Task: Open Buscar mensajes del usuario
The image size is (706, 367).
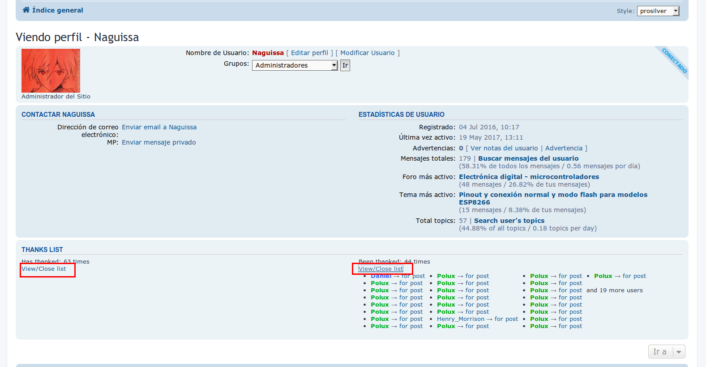Action: pyautogui.click(x=528, y=158)
